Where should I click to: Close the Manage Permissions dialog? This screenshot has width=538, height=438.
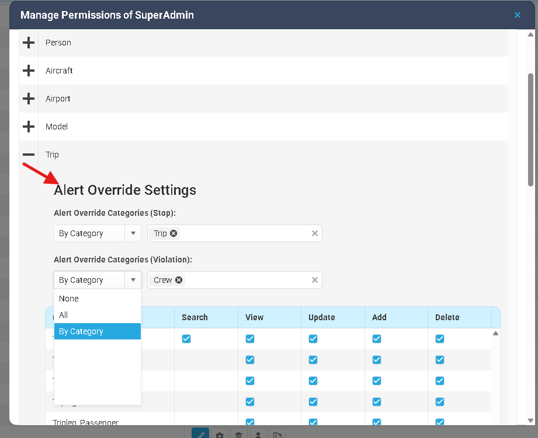coord(517,15)
